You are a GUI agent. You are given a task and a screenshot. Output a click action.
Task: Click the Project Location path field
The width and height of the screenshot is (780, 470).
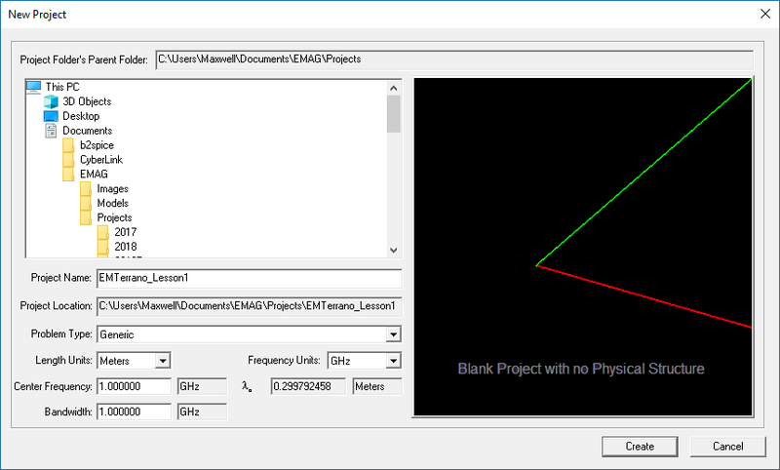point(250,306)
